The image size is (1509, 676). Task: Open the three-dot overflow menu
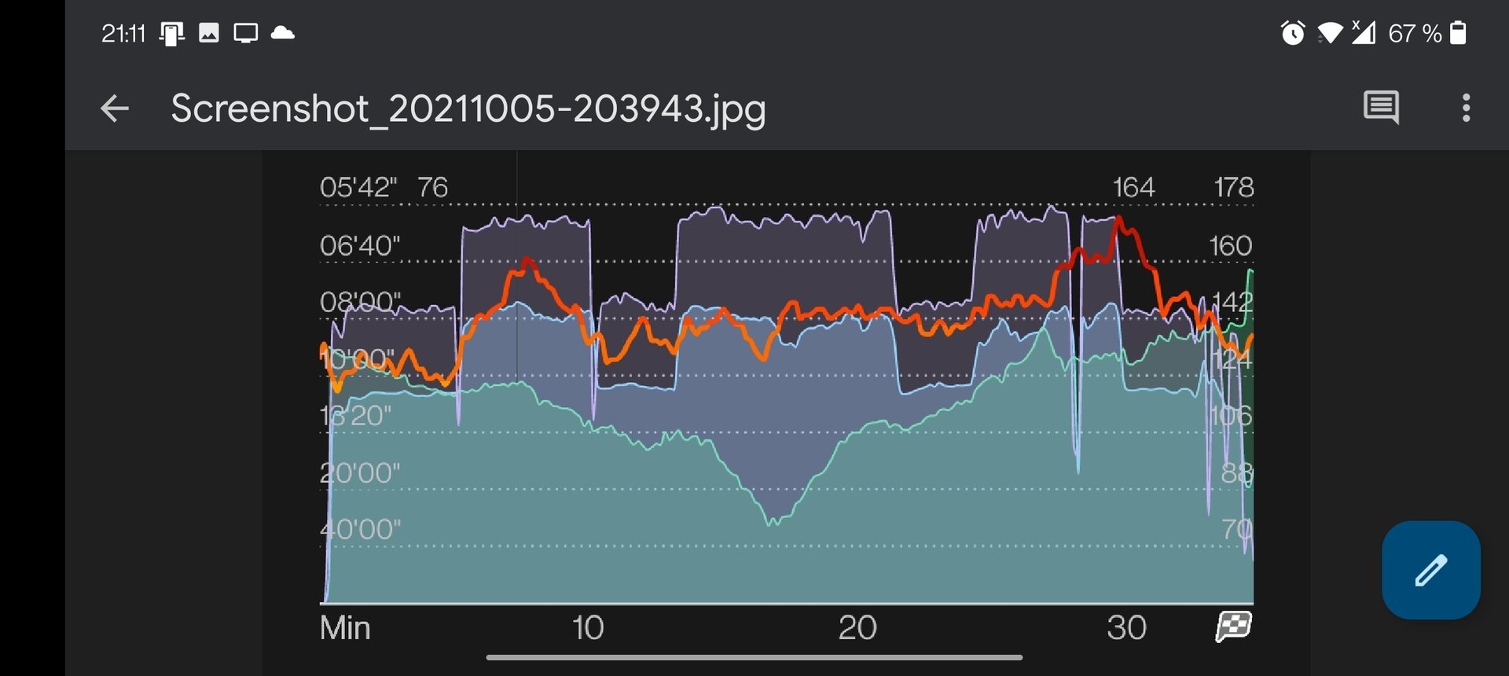[x=1466, y=108]
